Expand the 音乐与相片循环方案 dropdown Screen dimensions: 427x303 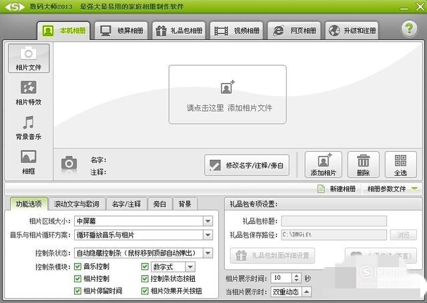click(208, 235)
